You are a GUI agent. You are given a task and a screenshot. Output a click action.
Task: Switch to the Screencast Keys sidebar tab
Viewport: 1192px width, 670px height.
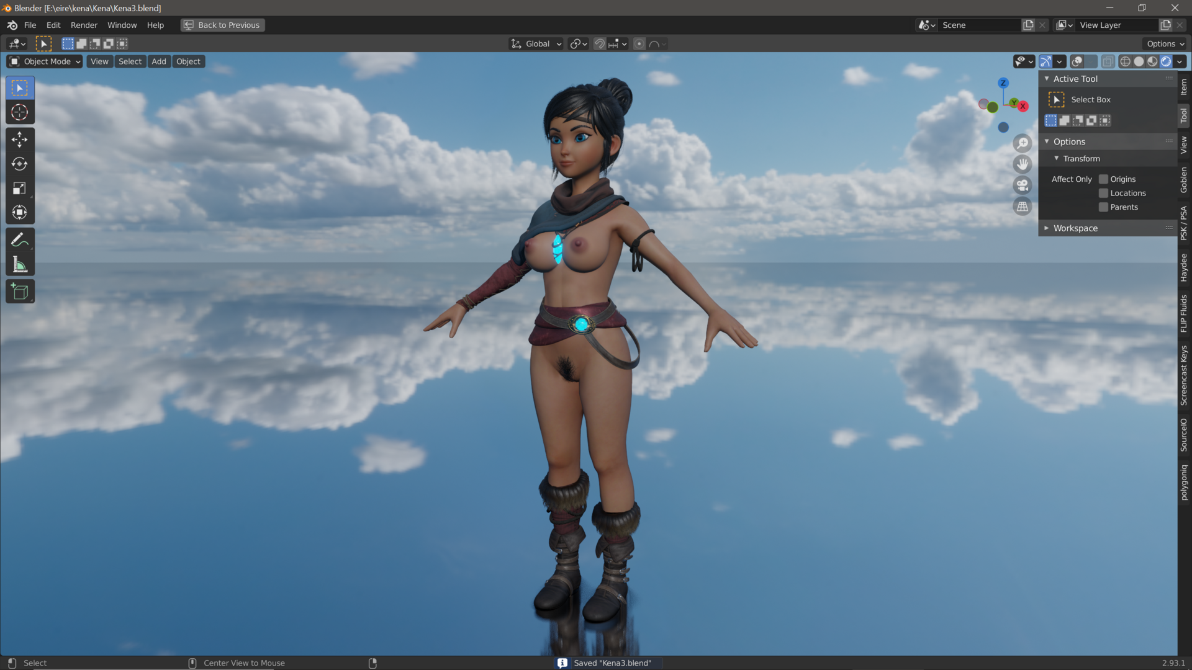(x=1184, y=376)
